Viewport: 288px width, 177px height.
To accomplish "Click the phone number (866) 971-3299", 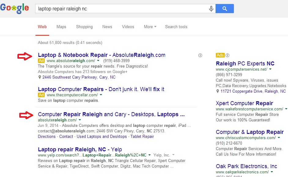I will click(x=229, y=75).
